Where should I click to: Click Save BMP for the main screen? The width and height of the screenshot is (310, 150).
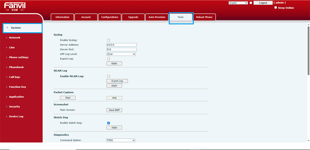[x=114, y=110]
